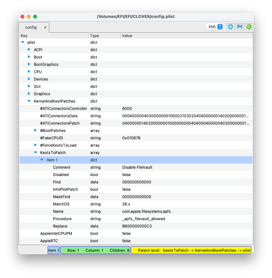Expand the Graphics dict
Screen dimensions: 272x278
(x=29, y=94)
